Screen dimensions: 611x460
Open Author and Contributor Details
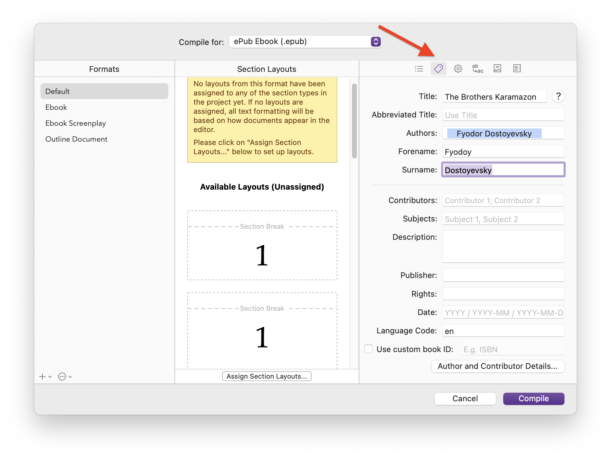(x=497, y=366)
